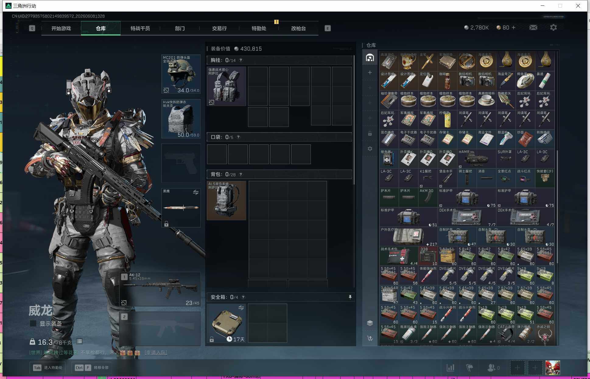
Task: Click the stack layers icon in warehouse sidebar
Action: pos(370,323)
